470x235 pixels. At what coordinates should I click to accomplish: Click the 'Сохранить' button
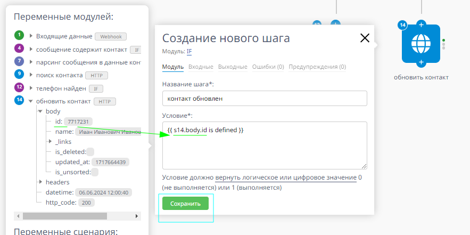[185, 204]
